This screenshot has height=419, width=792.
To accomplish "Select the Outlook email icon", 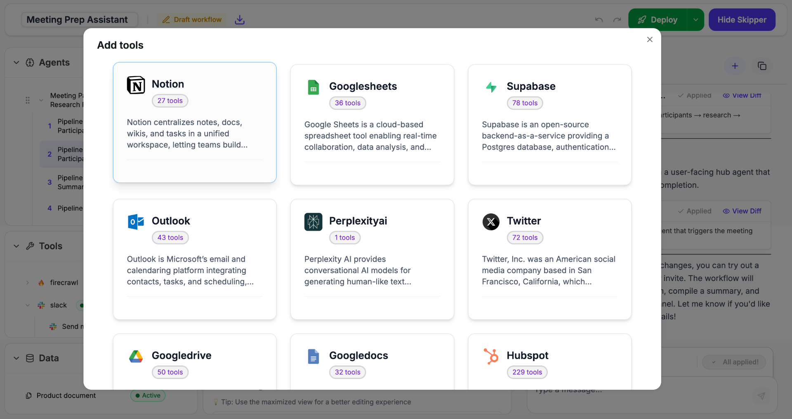I will click(x=135, y=222).
